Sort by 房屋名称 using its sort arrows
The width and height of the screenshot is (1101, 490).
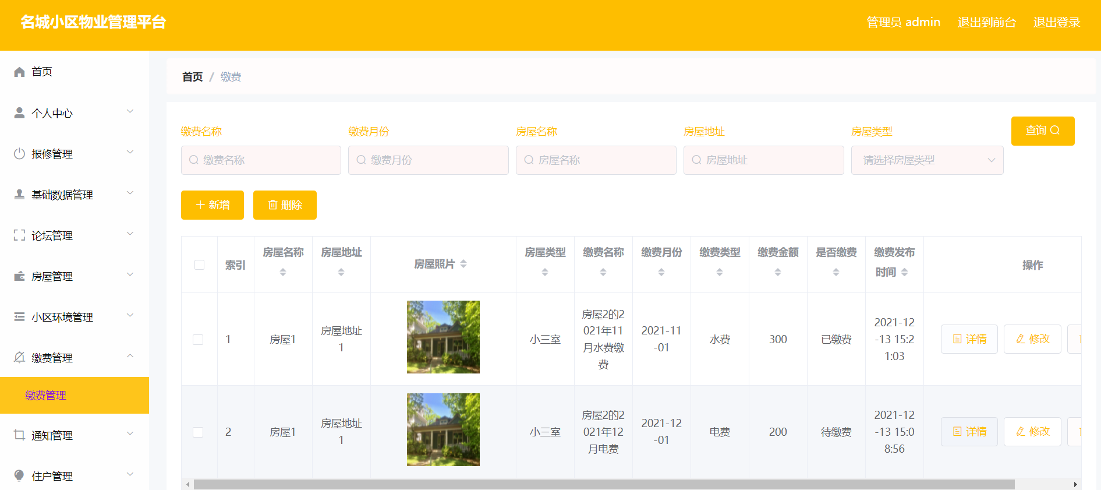coord(283,272)
